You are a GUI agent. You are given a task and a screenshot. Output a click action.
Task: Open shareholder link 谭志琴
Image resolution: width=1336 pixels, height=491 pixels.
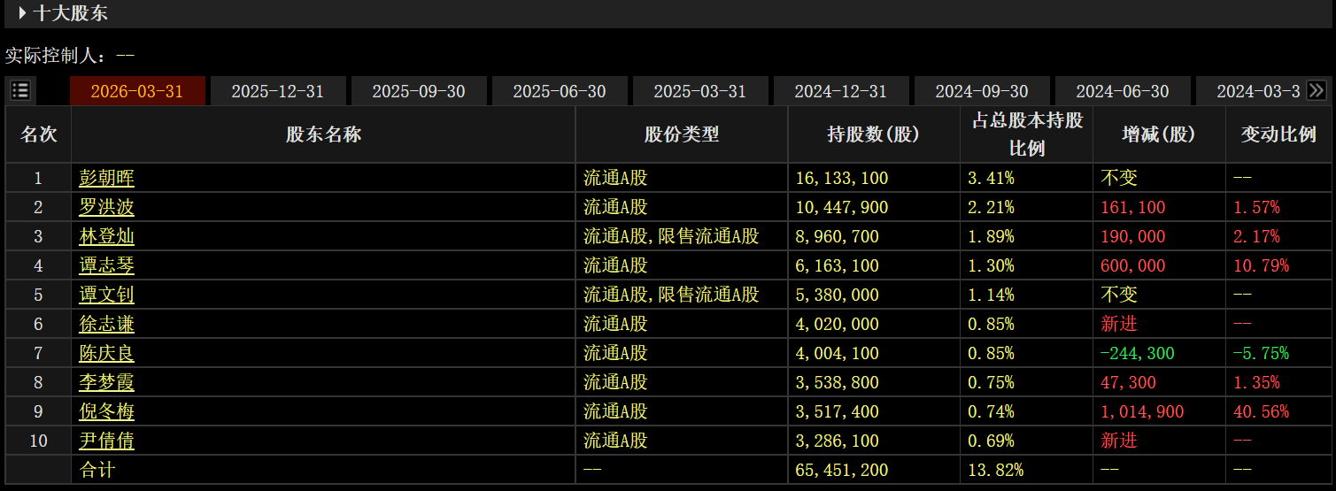(107, 266)
